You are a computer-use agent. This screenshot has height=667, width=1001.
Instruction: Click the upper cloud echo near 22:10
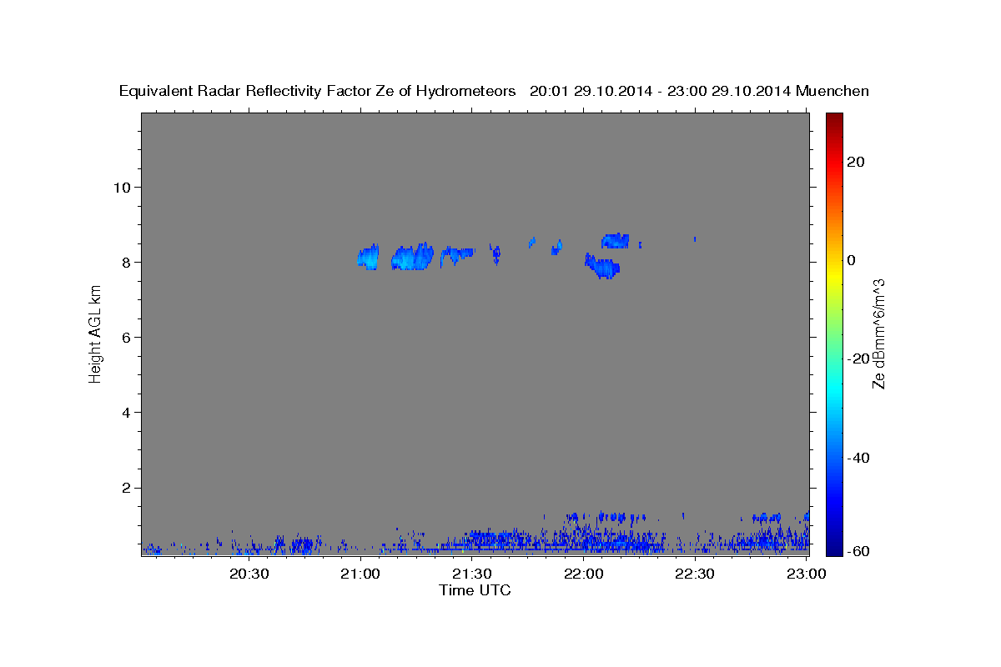pos(616,240)
